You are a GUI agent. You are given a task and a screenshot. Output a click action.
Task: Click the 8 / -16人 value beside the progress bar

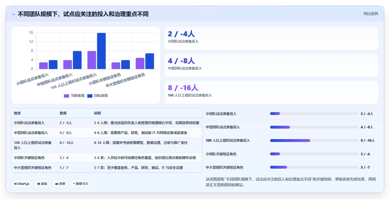[x=368, y=141]
